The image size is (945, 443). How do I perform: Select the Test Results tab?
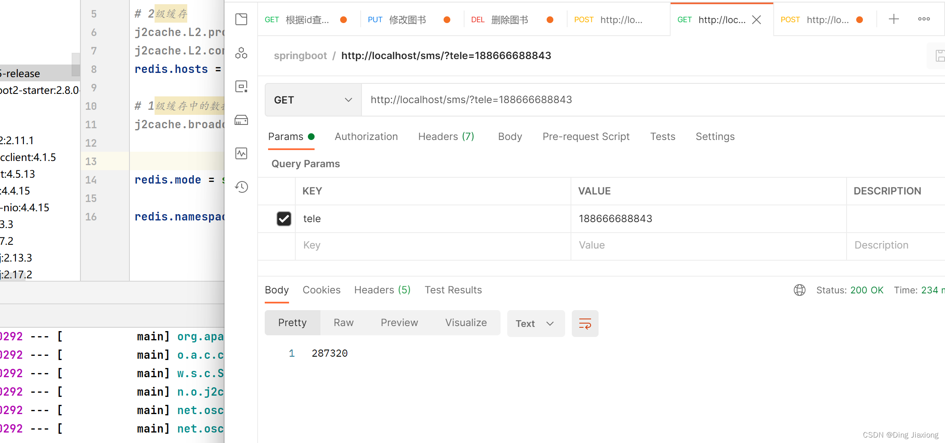coord(453,290)
